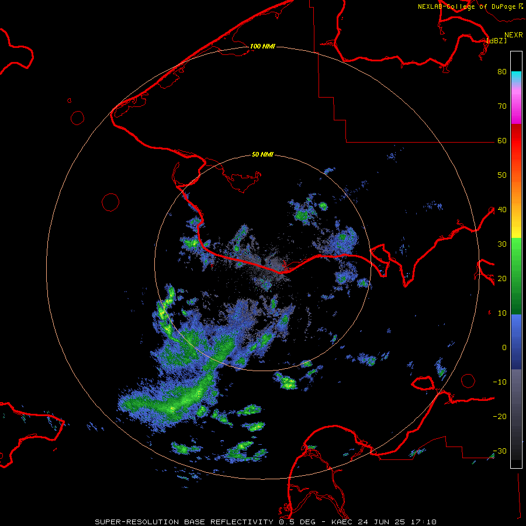Pick the green segment of the color bar
Viewport: 526px width, 526px height.
(516, 276)
